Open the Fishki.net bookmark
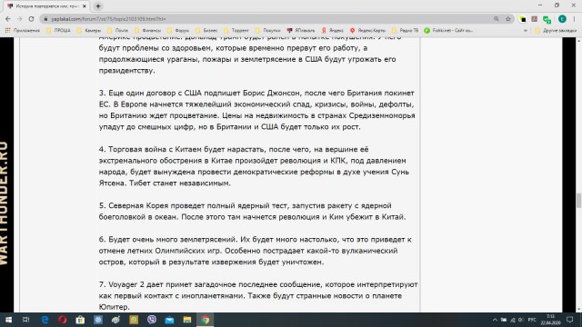 pos(448,30)
